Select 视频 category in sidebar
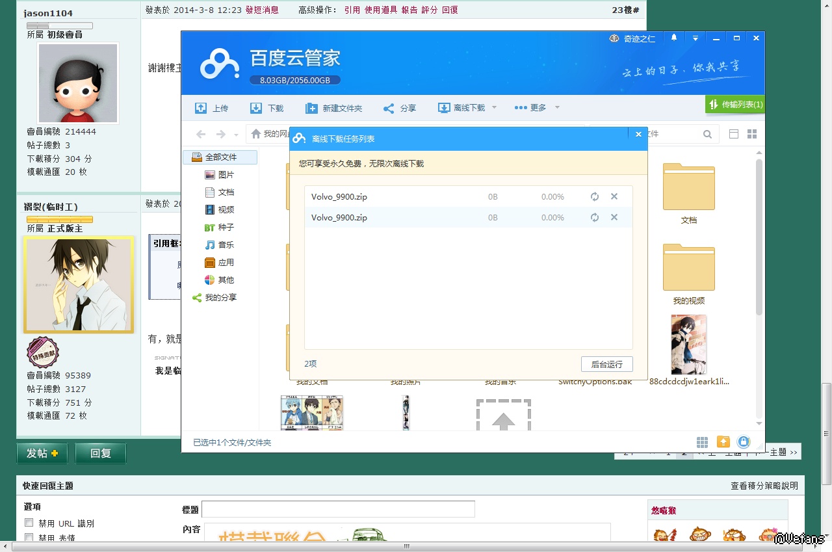 tap(220, 210)
